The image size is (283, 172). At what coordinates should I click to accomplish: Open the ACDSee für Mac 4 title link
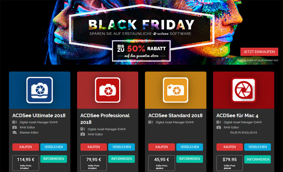[x=237, y=115]
